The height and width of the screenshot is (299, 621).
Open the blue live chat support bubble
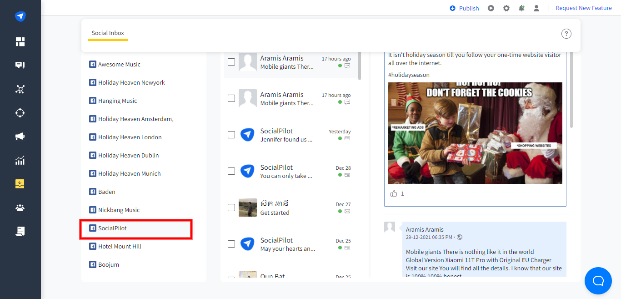598,281
